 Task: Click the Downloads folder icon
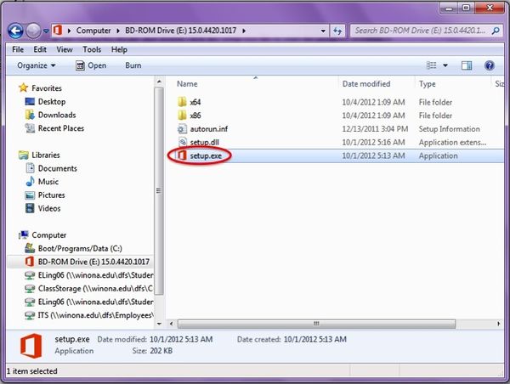(x=30, y=115)
